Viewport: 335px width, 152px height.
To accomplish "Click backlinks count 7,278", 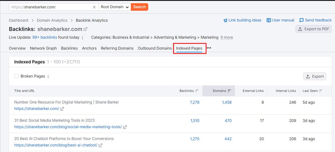I will click(x=194, y=102).
